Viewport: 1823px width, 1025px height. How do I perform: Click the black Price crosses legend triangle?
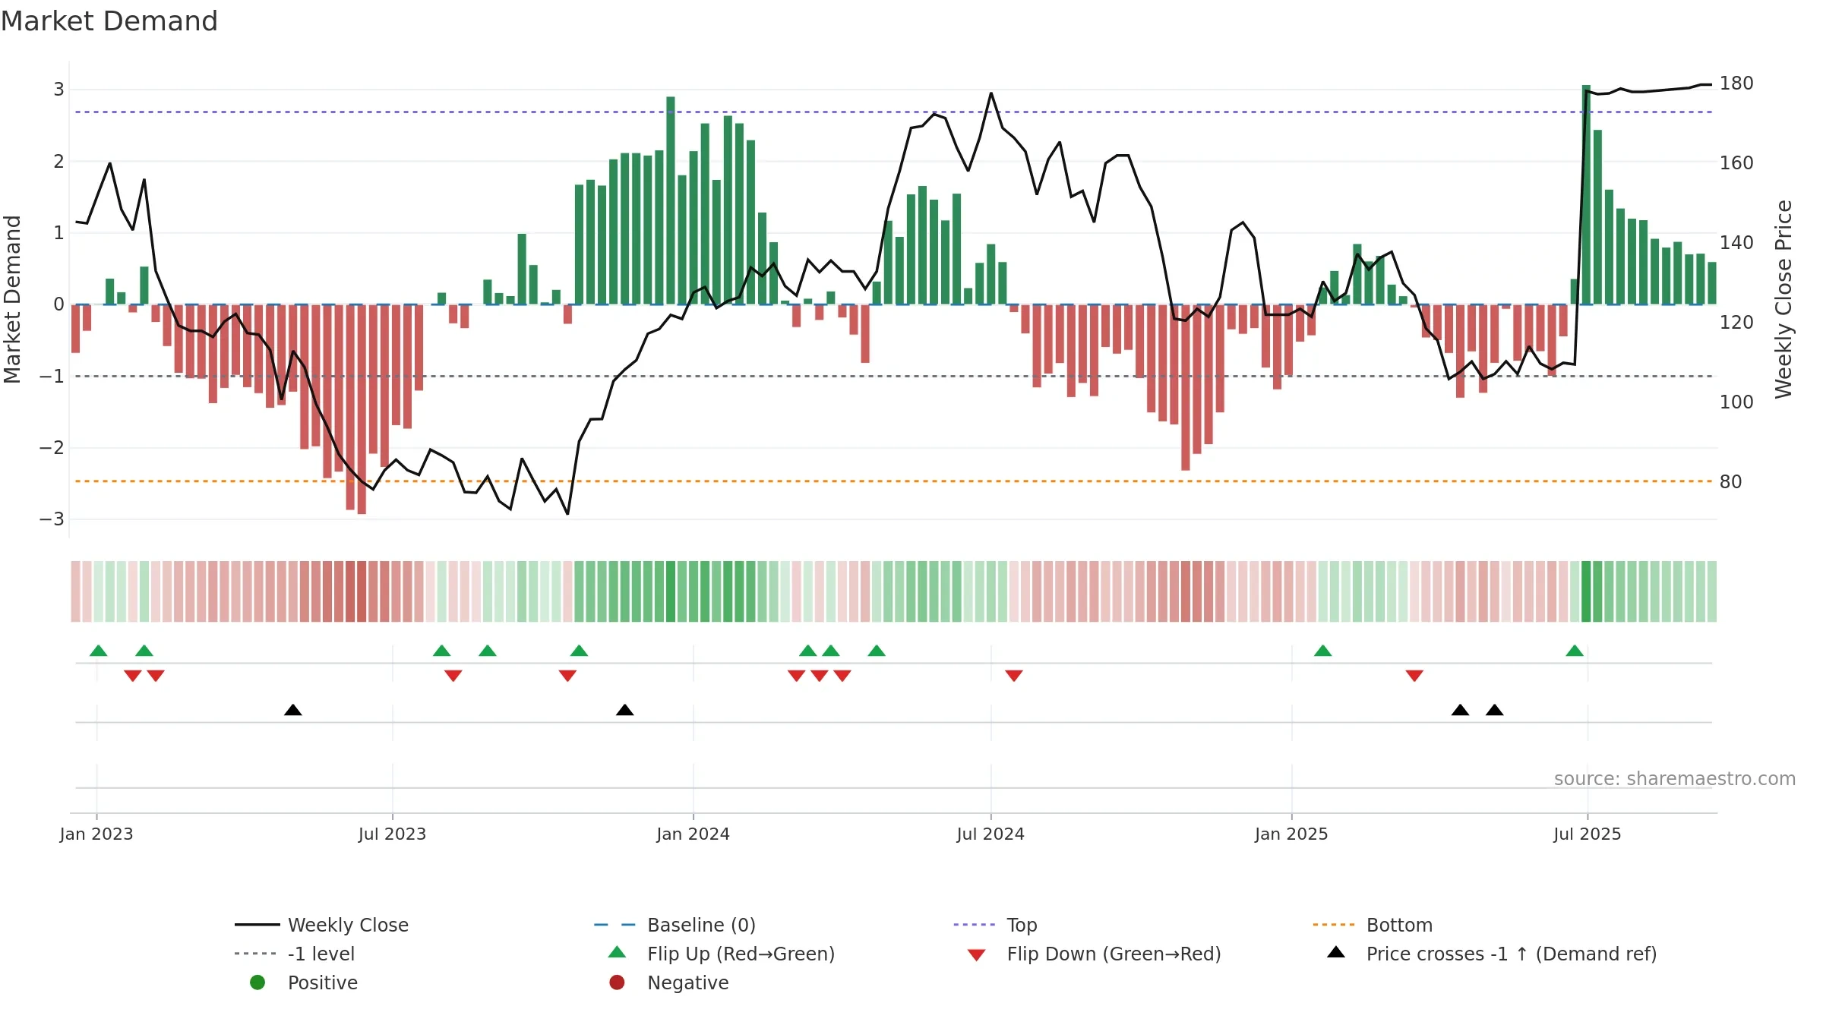tap(1336, 952)
